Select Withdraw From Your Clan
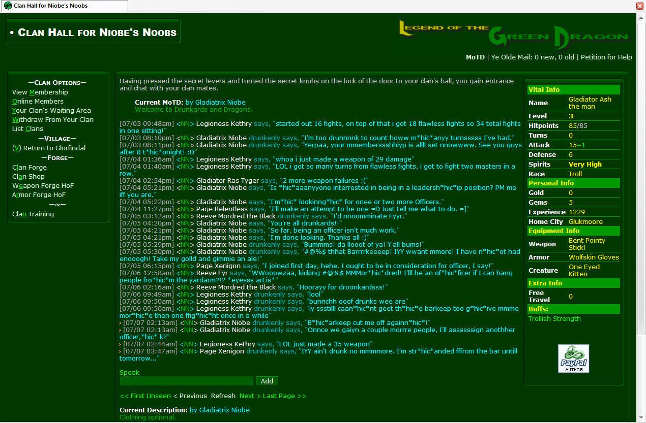The image size is (646, 423). tap(52, 119)
